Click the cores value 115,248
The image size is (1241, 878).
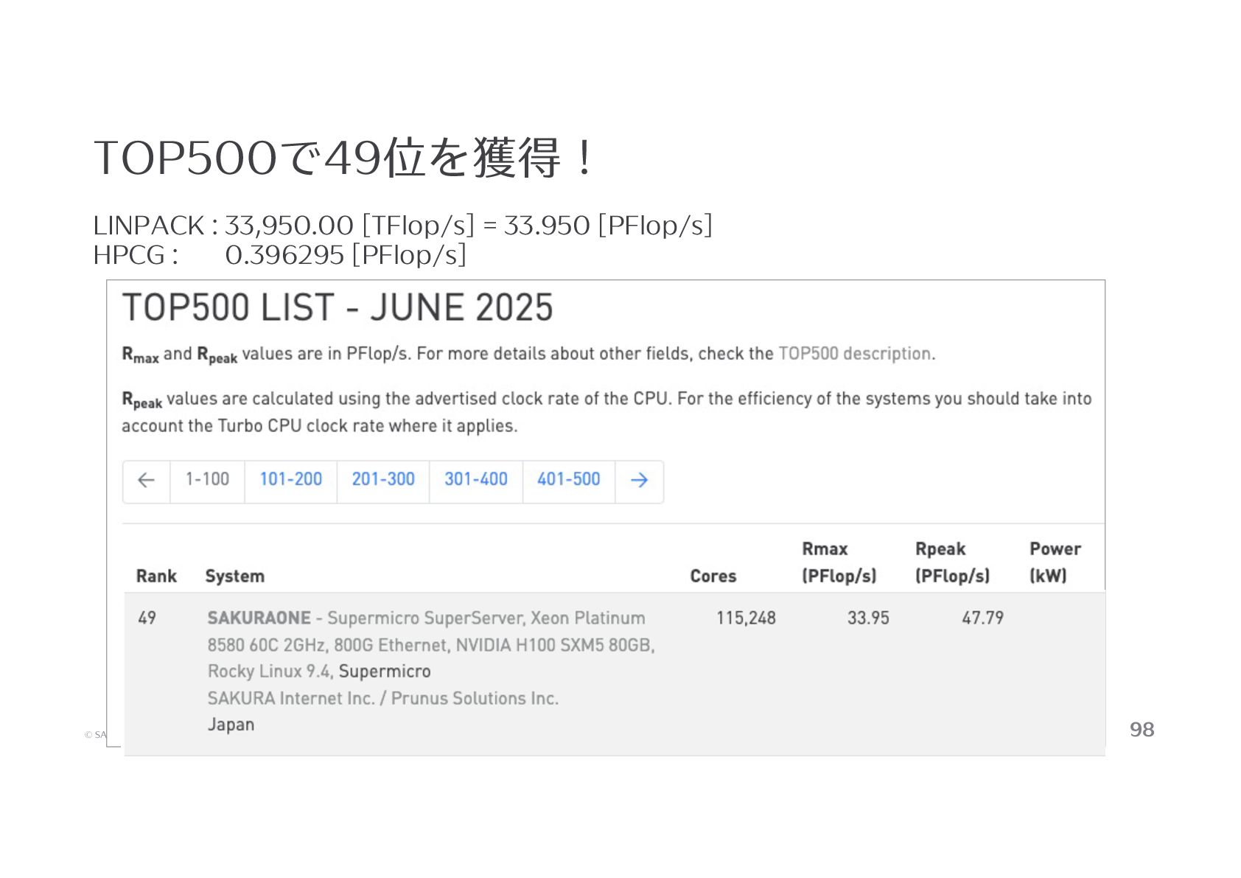pyautogui.click(x=746, y=619)
